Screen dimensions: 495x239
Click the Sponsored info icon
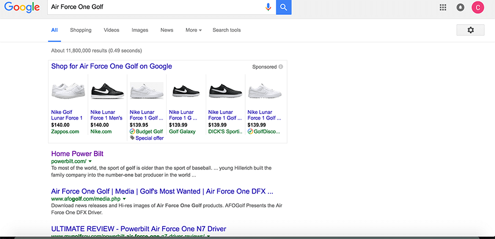[x=280, y=67]
